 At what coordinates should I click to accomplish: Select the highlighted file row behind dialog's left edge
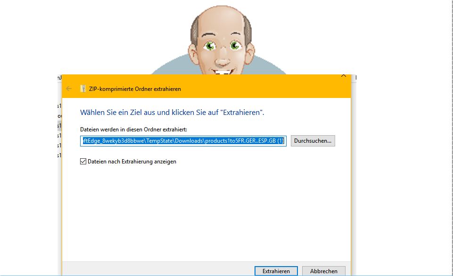pyautogui.click(x=59, y=126)
